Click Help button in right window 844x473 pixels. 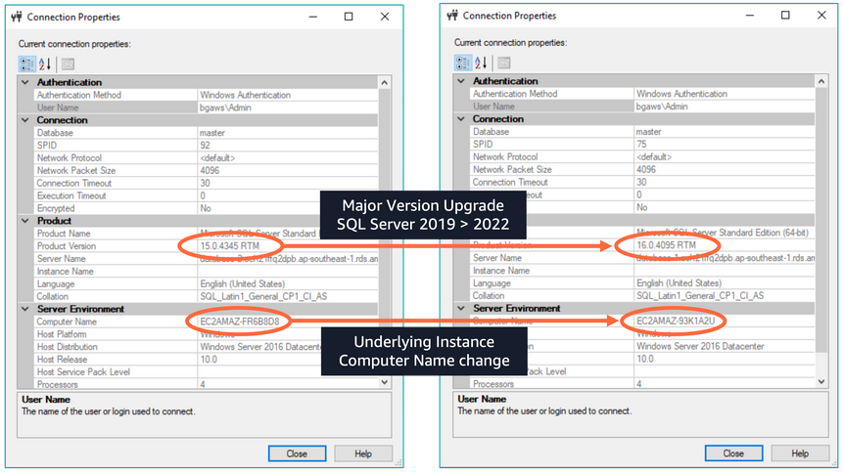pyautogui.click(x=800, y=453)
